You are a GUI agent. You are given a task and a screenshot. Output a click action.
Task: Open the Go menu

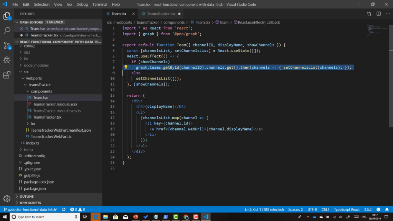click(69, 4)
